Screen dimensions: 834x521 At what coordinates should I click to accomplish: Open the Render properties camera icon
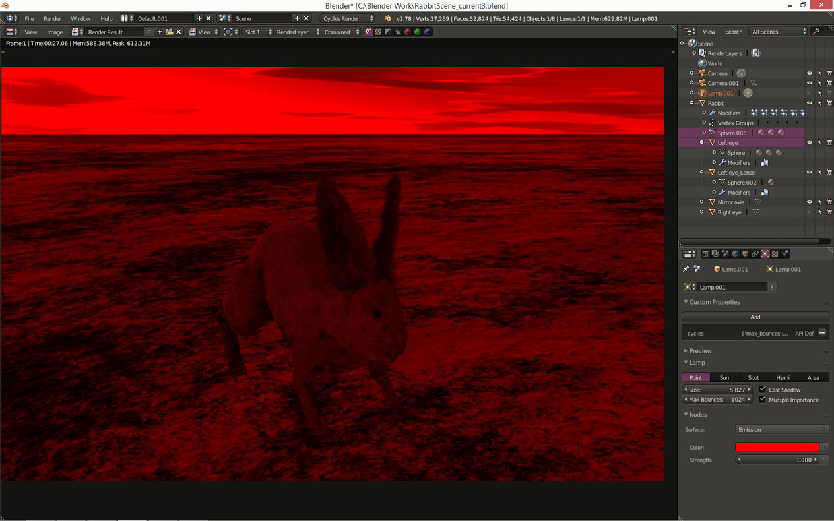click(705, 254)
